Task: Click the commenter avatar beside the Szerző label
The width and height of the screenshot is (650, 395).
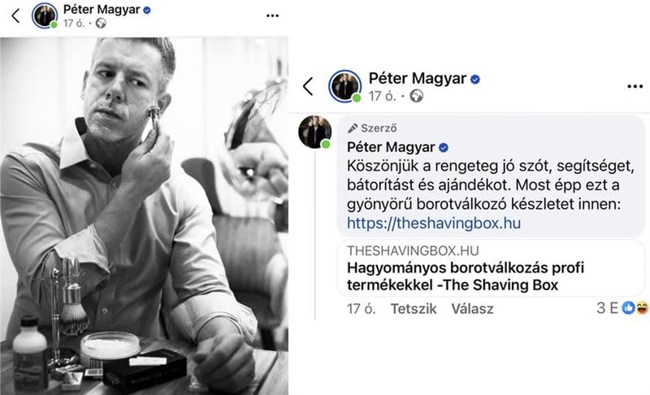Action: [x=315, y=132]
